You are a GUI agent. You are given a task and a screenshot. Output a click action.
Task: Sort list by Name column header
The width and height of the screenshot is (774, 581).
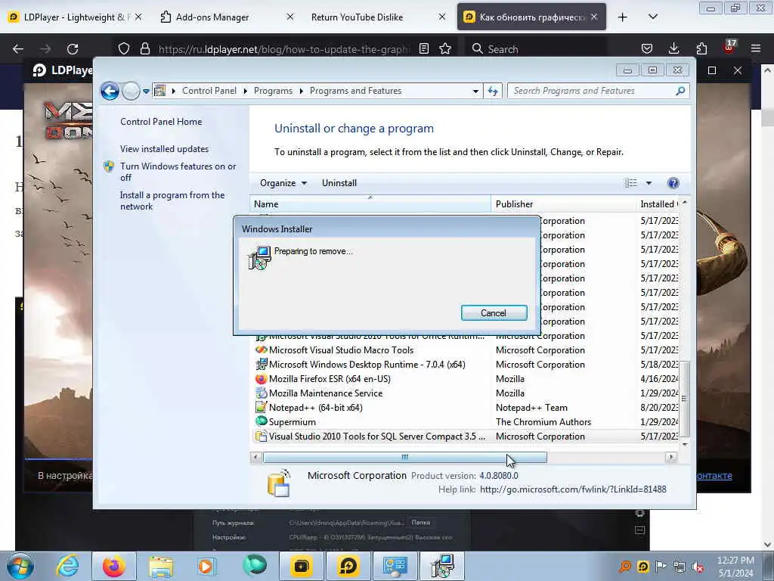[370, 204]
